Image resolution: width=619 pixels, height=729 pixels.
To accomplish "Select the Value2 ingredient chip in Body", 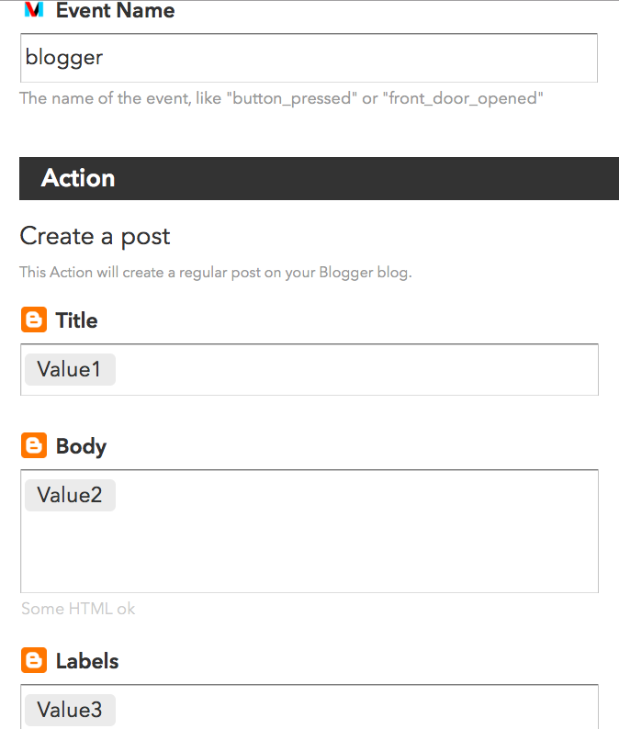I will coord(70,495).
